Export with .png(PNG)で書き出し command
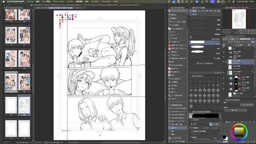The height and width of the screenshot is (144, 256). 178,118
